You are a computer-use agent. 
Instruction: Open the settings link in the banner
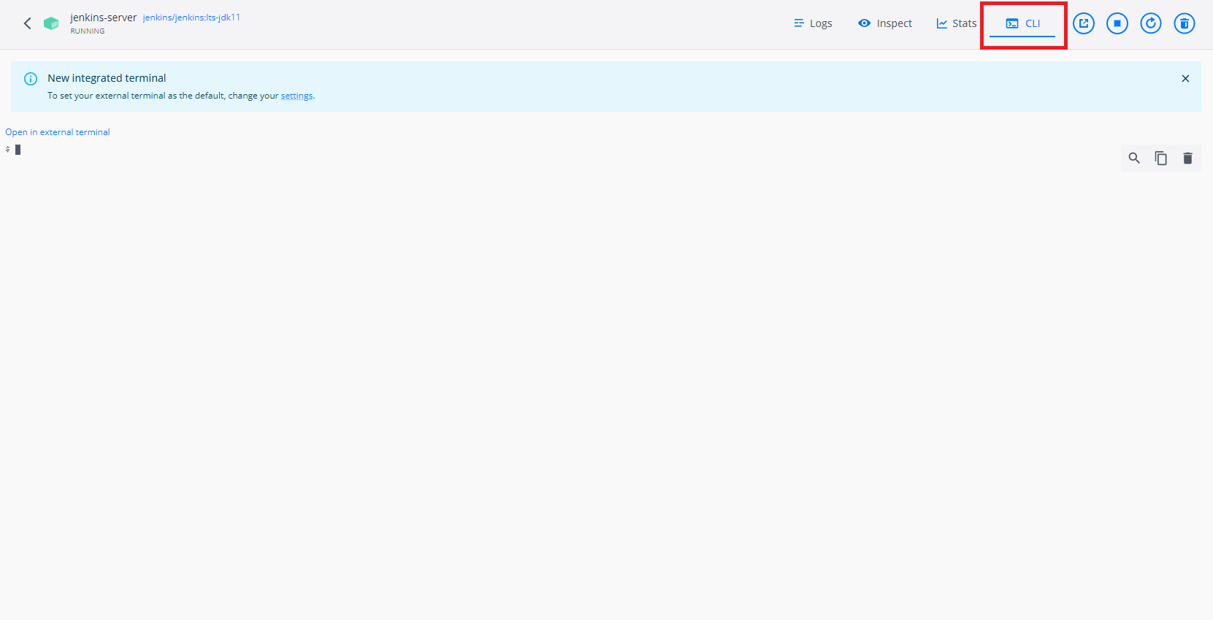coord(296,96)
